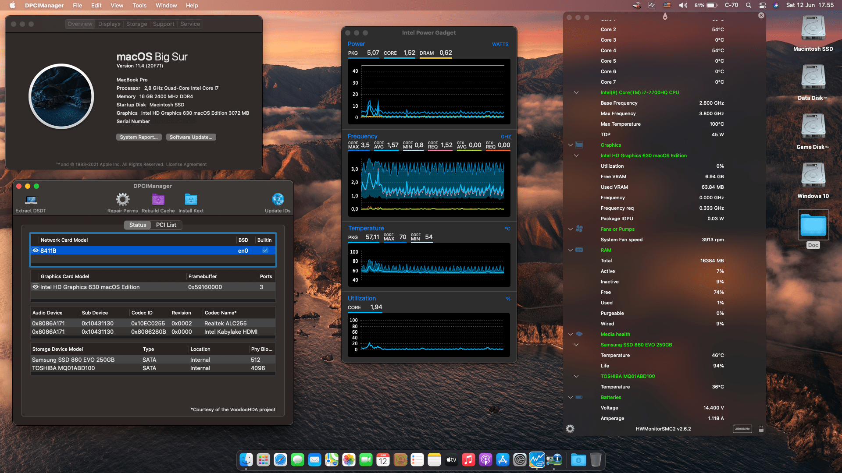Toggle Builtin checkbox for 8411B network card
This screenshot has width=842, height=473.
(x=265, y=251)
